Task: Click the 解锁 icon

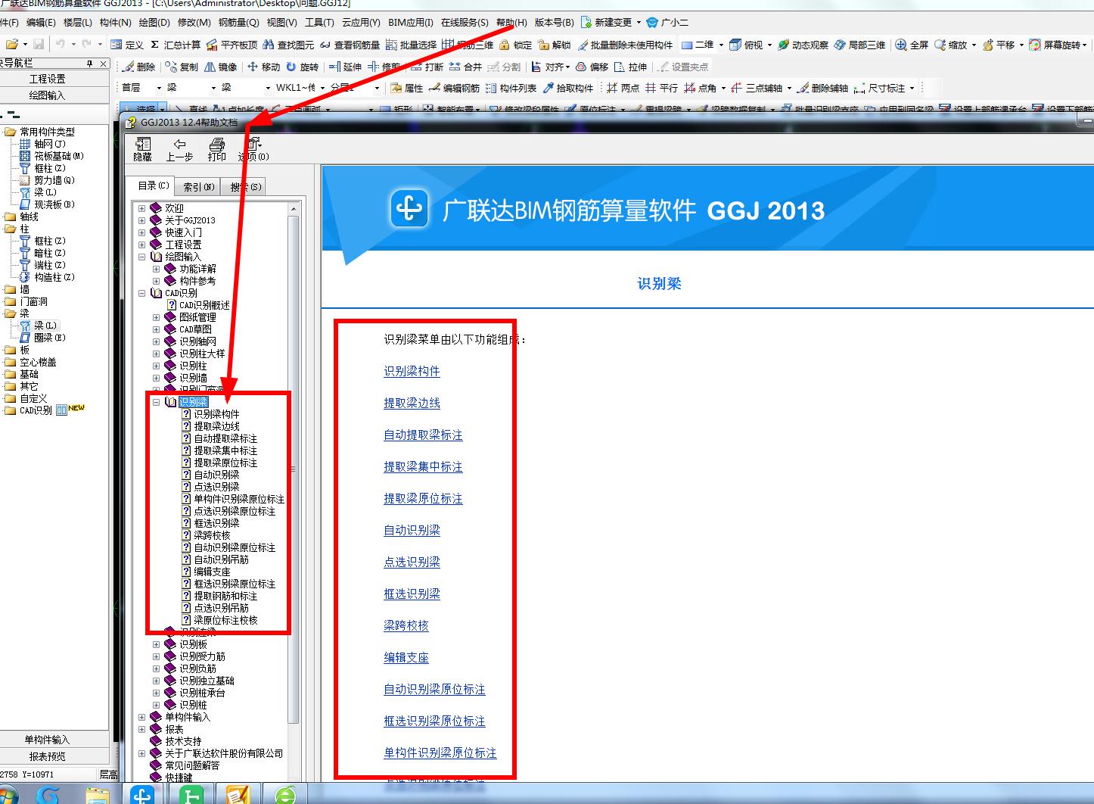Action: click(x=554, y=45)
